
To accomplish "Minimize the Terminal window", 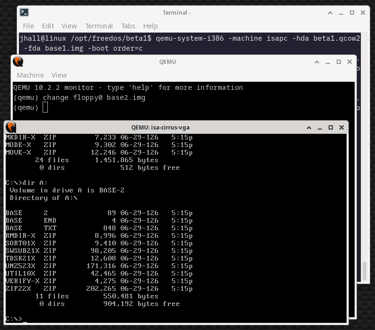I will [x=341, y=13].
